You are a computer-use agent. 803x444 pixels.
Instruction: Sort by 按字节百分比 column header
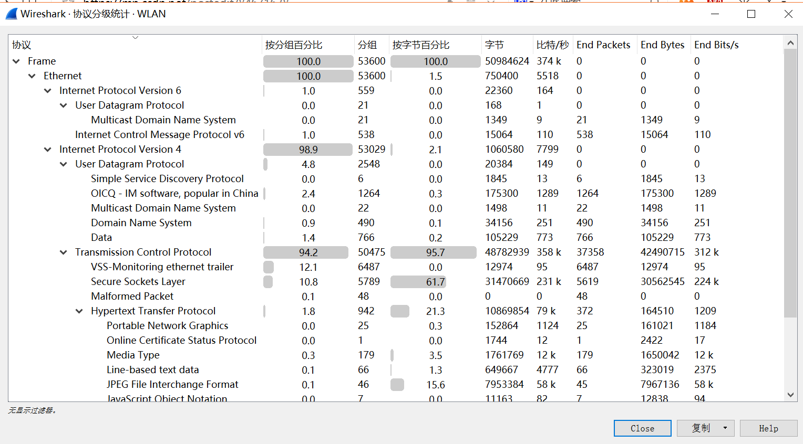click(435, 45)
